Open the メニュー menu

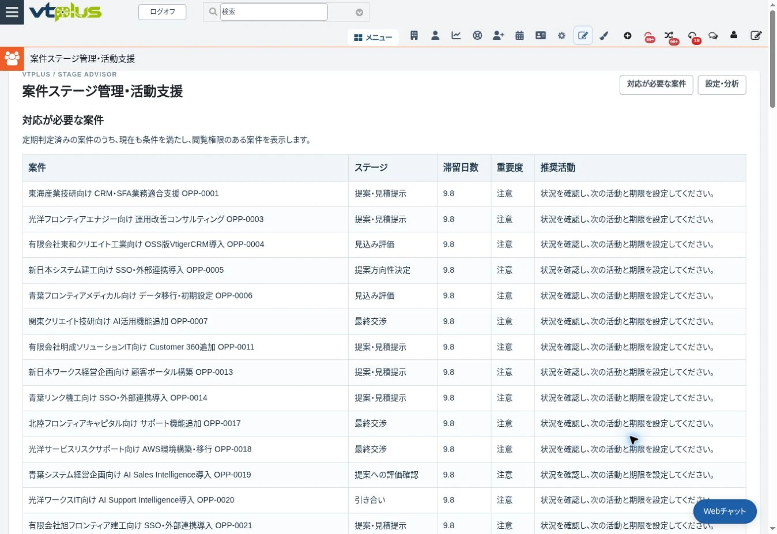coord(373,37)
